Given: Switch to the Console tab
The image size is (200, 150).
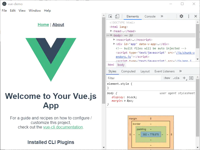Looking at the screenshot, I should [x=150, y=16].
